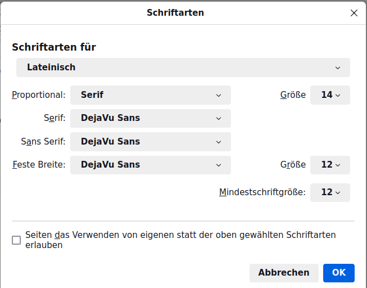This screenshot has height=288, width=367.
Task: Expand the Feste Breite font dropdown
Action: coord(150,165)
